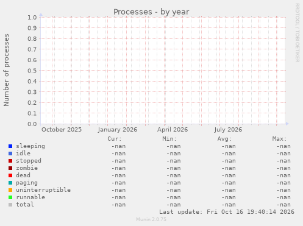Click the 'January 2026' x-axis label
The image size is (303, 226).
pyautogui.click(x=118, y=130)
